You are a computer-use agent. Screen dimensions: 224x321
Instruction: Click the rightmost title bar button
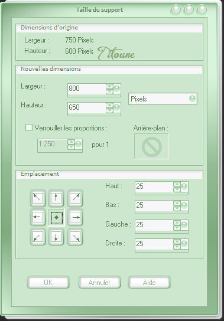pos(202,9)
